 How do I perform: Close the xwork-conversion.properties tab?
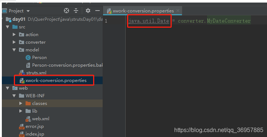coord(178,11)
